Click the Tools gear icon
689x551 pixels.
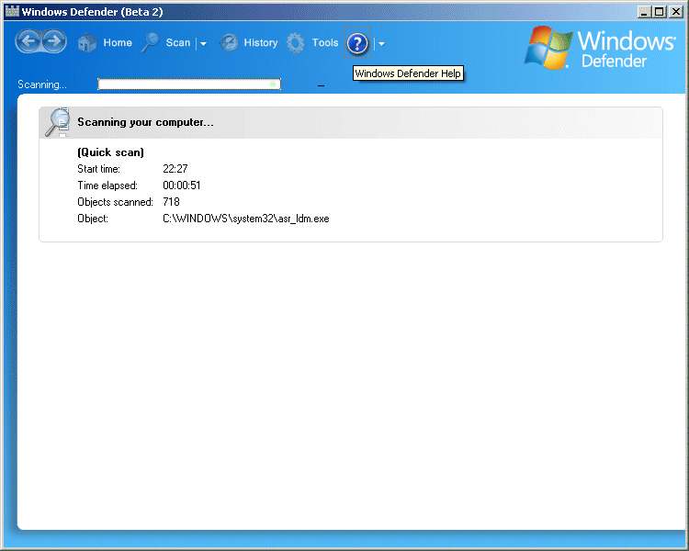point(295,43)
